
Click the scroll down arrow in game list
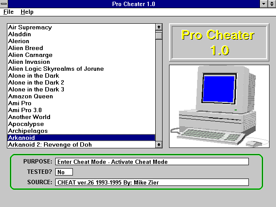(159, 144)
